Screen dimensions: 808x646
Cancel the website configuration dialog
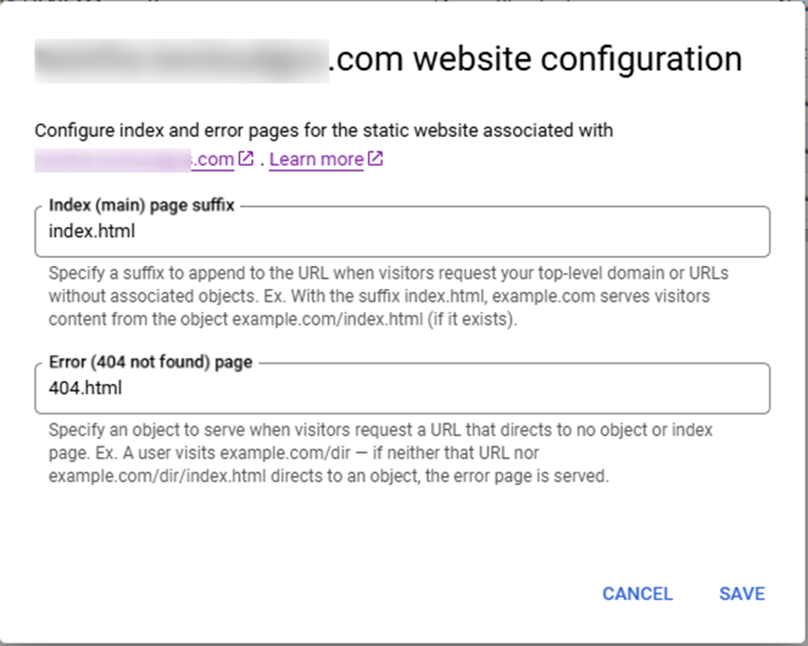point(637,594)
